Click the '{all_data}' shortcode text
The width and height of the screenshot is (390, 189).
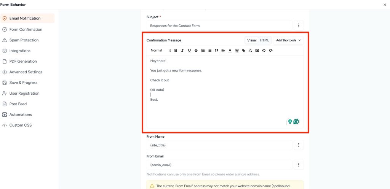tap(157, 90)
